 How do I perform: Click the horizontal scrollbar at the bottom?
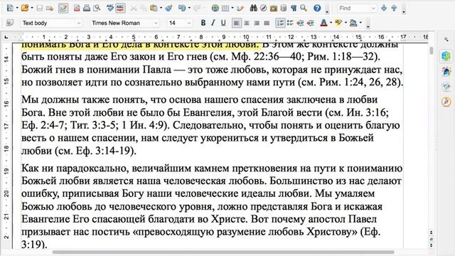click(223, 252)
